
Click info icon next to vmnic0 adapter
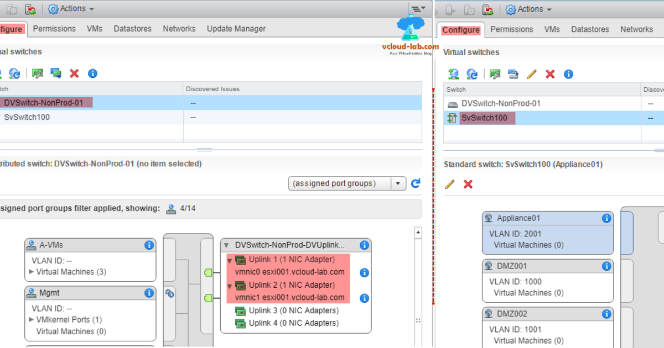(364, 272)
